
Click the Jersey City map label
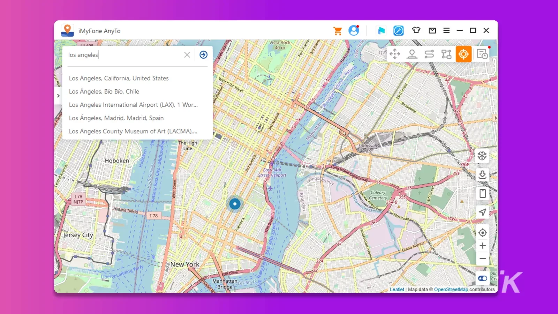pos(78,235)
